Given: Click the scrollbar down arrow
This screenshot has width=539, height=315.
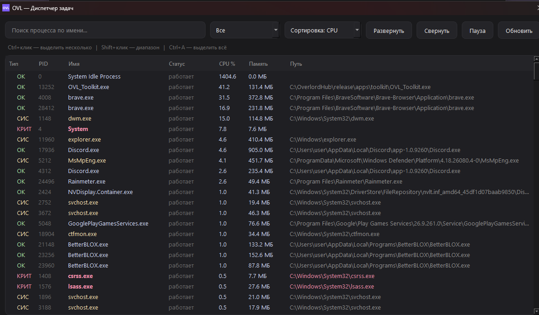Looking at the screenshot, I should [x=536, y=311].
